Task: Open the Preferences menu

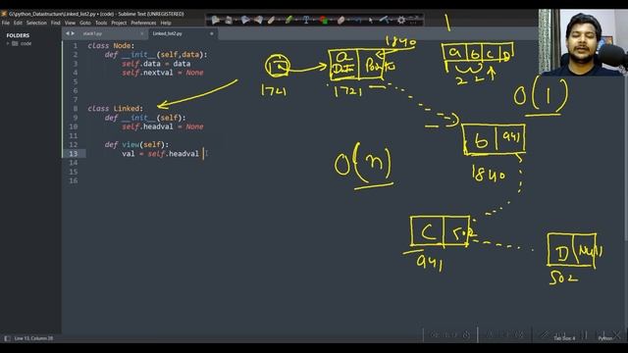Action: (143, 23)
